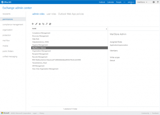Open People from the top bar
The height and width of the screenshot is (115, 160).
tap(119, 2)
